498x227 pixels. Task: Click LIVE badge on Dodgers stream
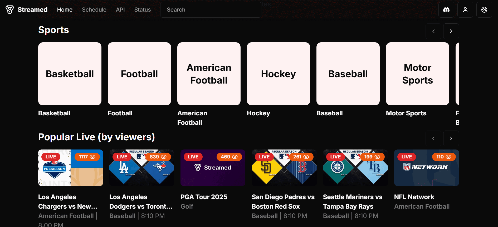pyautogui.click(x=122, y=157)
